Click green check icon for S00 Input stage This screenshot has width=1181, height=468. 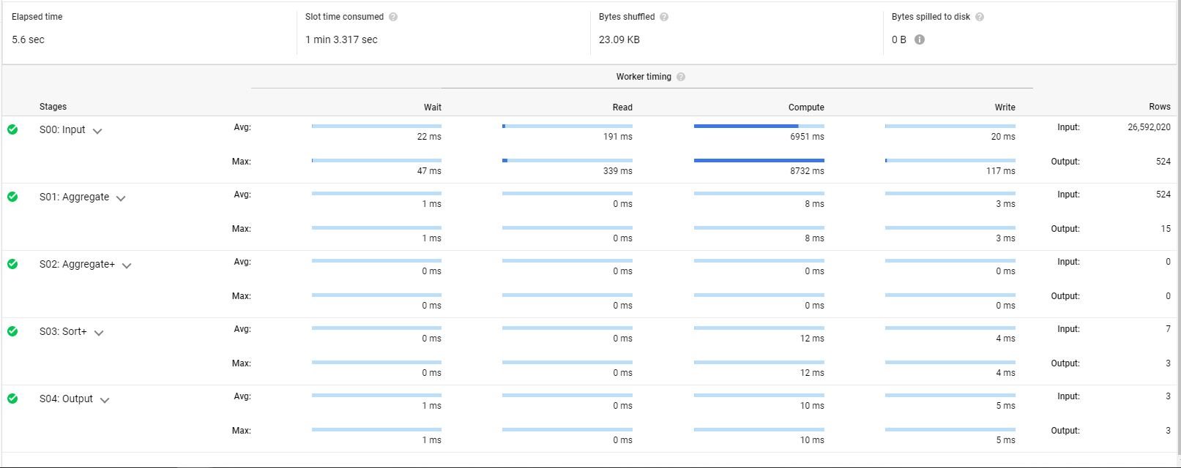pos(12,129)
